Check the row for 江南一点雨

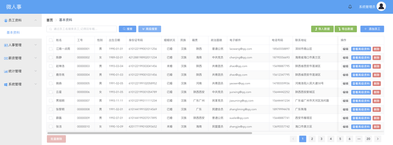click(x=51, y=49)
